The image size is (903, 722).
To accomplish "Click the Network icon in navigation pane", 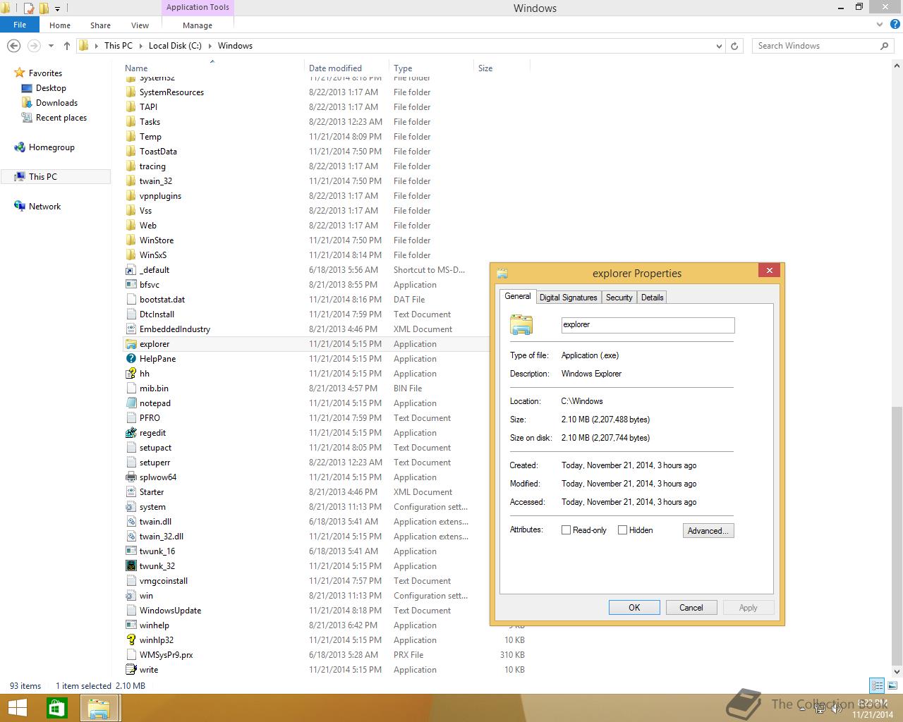I will [x=20, y=207].
